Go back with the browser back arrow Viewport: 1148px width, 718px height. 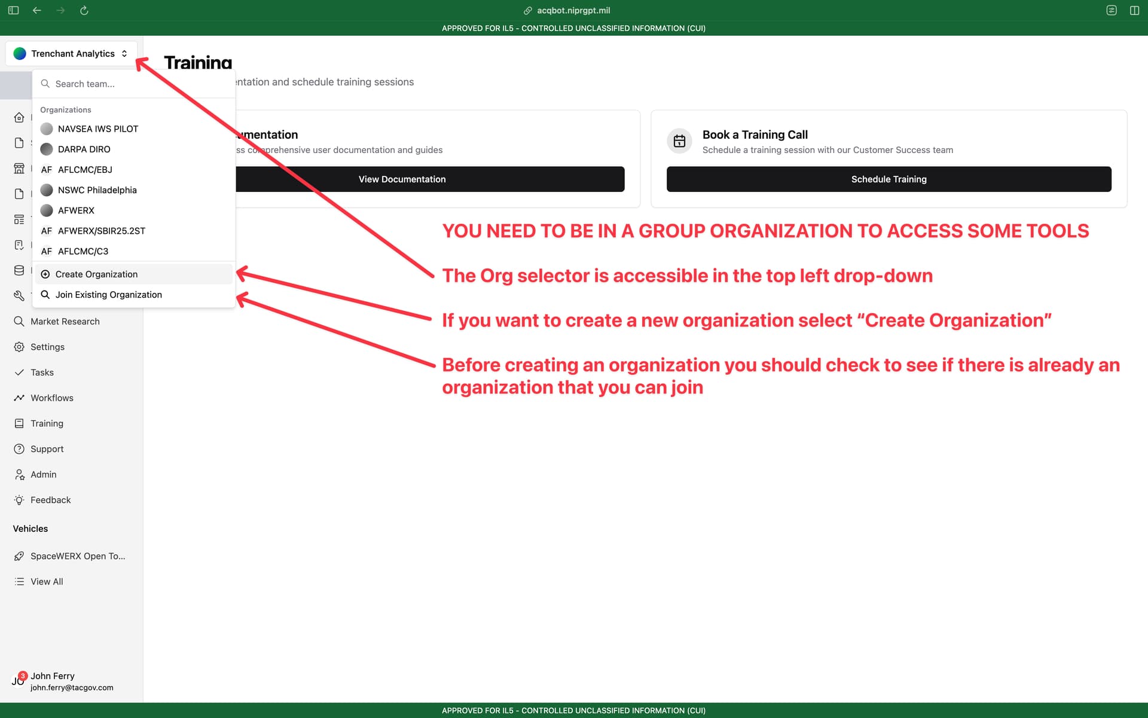(37, 10)
